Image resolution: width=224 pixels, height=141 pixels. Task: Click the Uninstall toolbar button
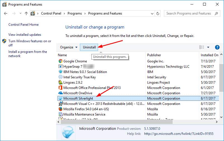coord(89,47)
